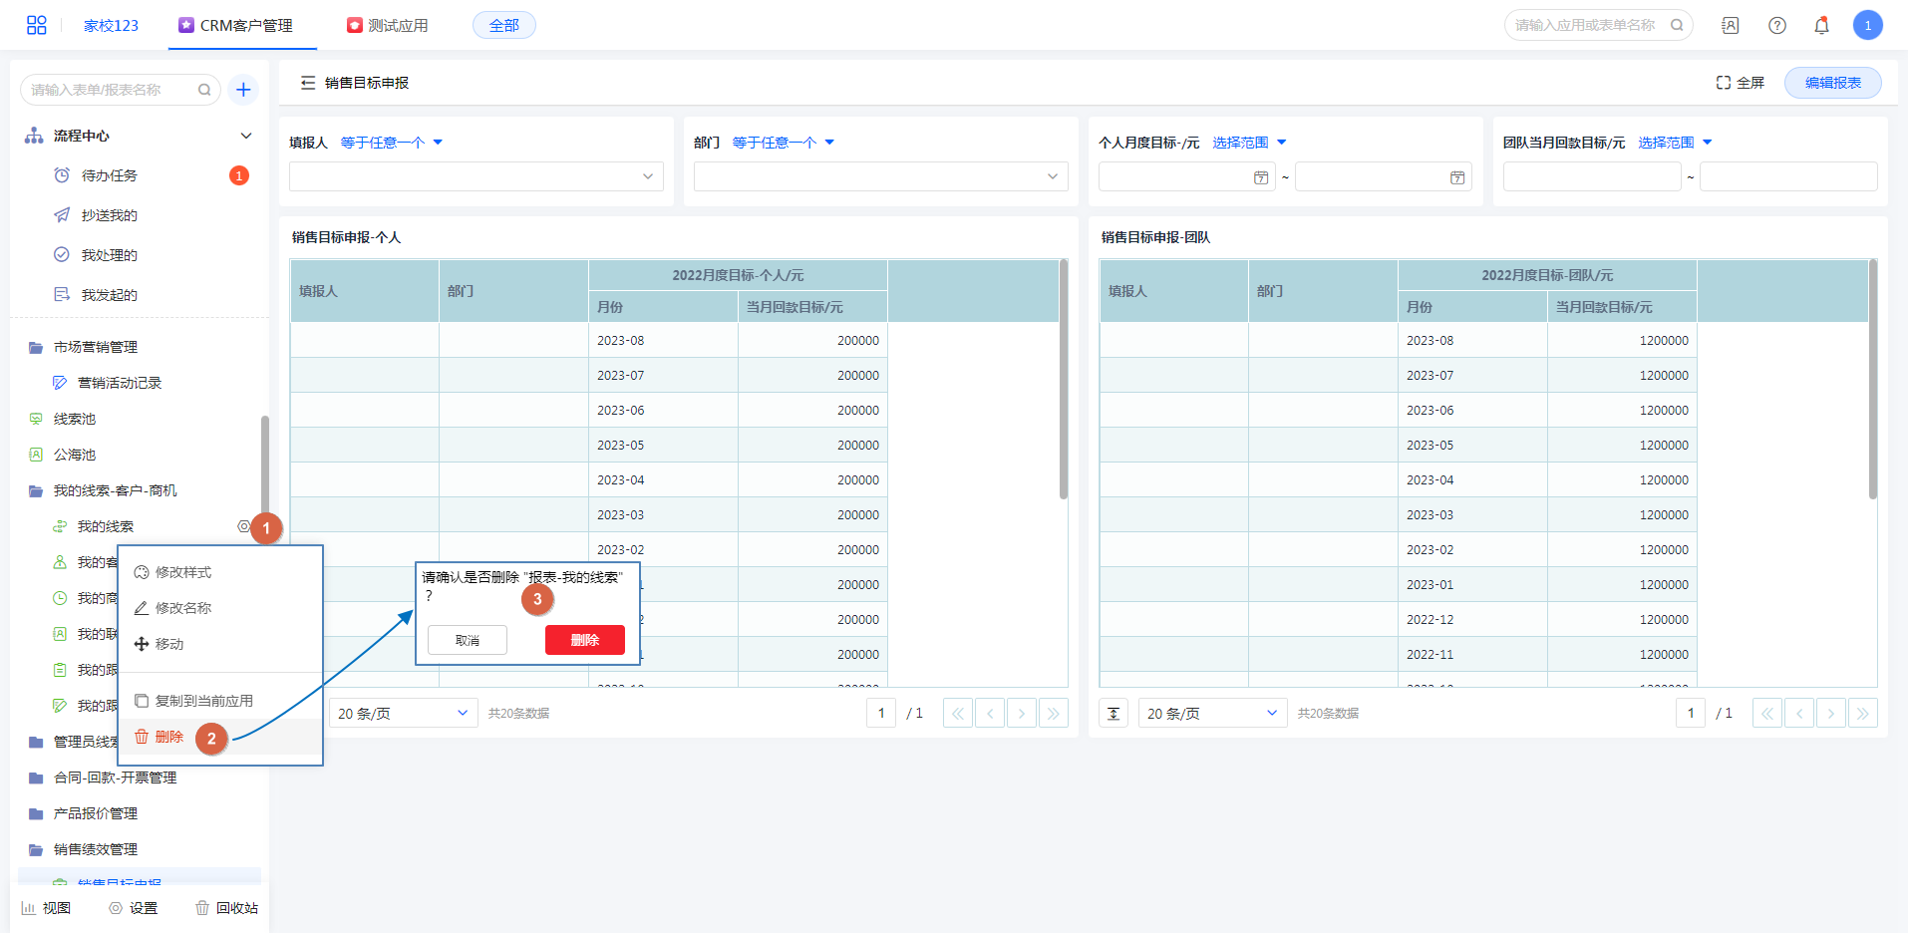Image resolution: width=1908 pixels, height=933 pixels.
Task: Click the help question mark icon
Action: (x=1776, y=25)
